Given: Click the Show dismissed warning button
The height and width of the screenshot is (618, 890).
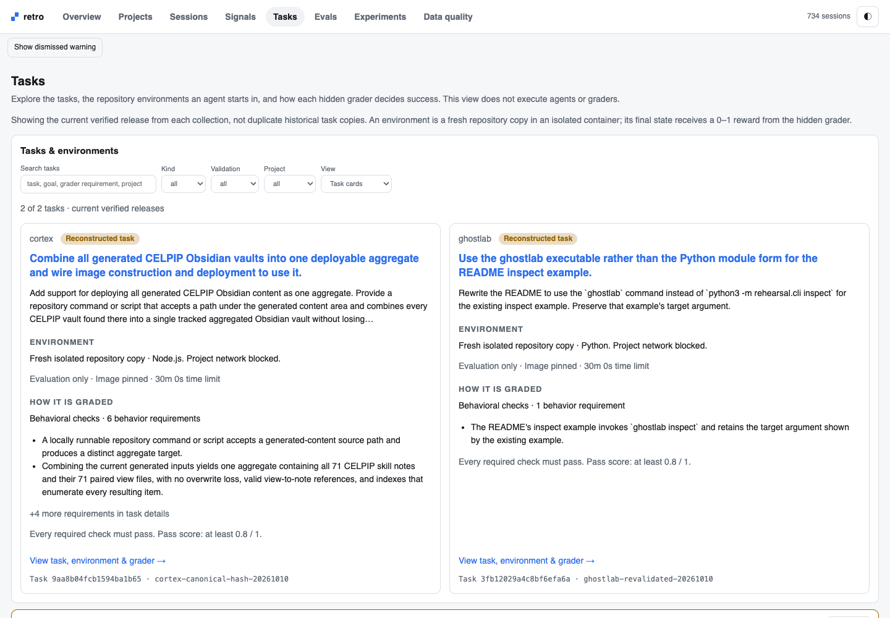Looking at the screenshot, I should click(x=55, y=47).
